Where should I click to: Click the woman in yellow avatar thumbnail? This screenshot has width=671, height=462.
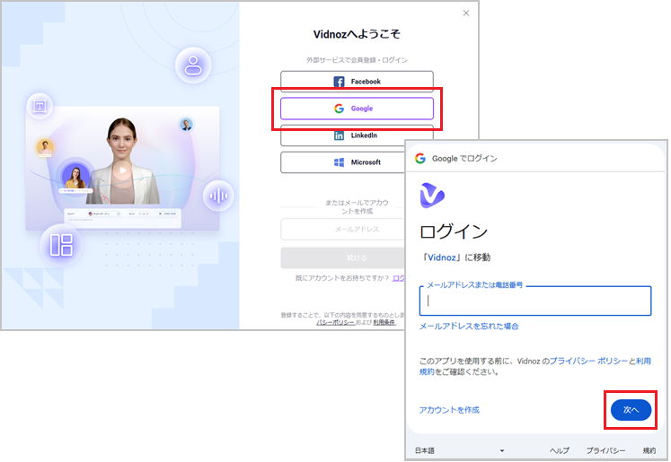point(75,177)
